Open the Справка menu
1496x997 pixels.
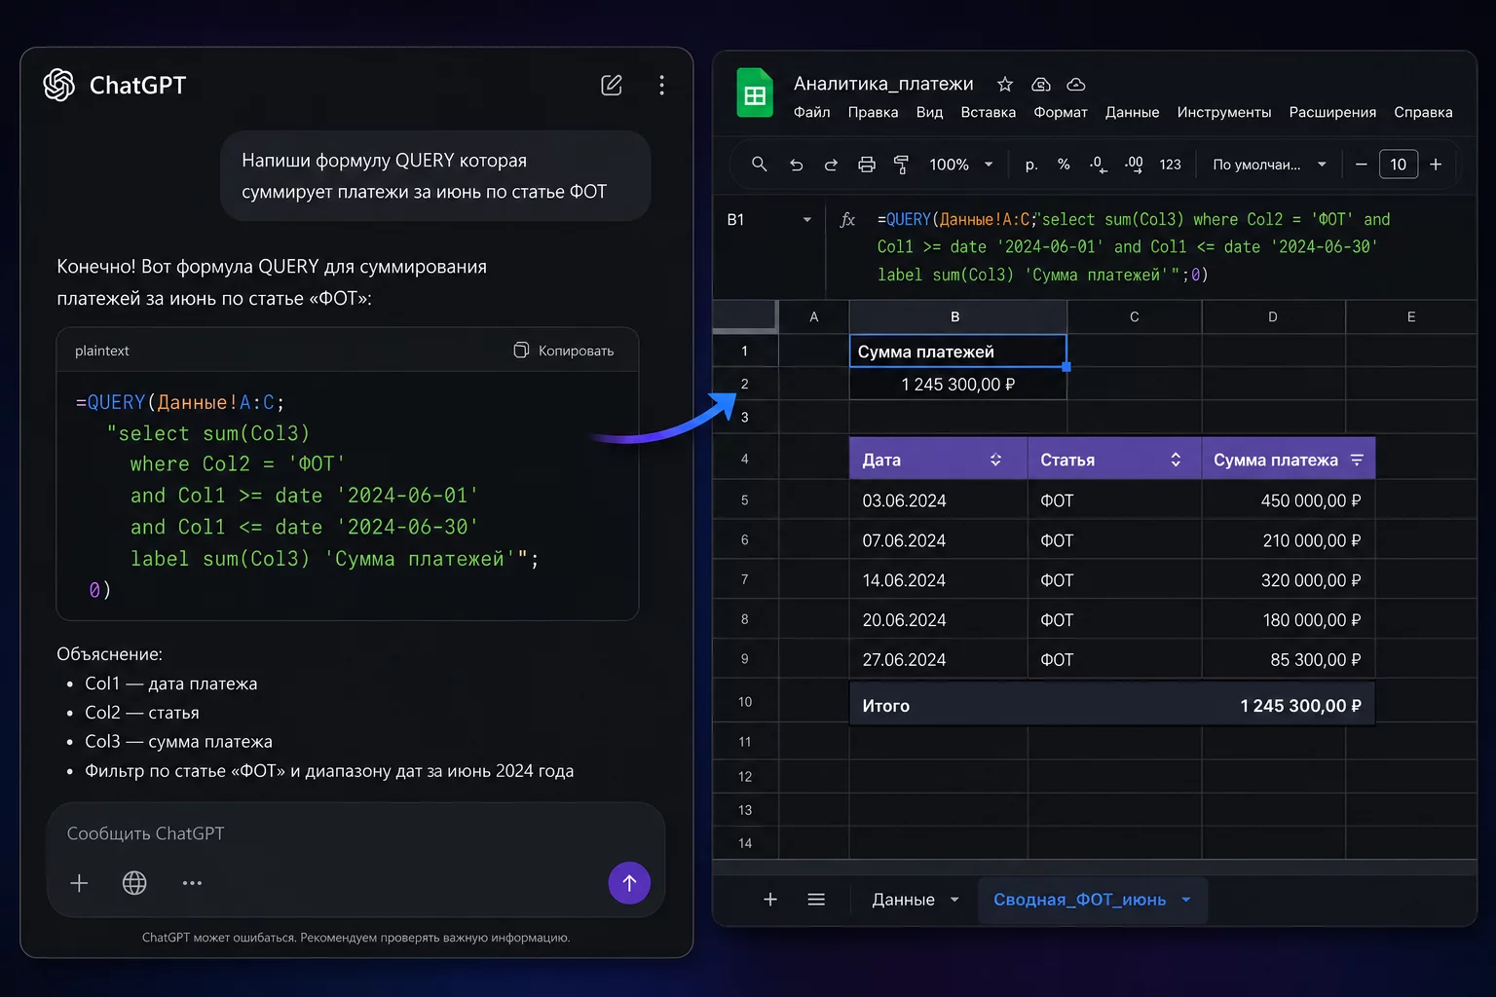(1423, 112)
